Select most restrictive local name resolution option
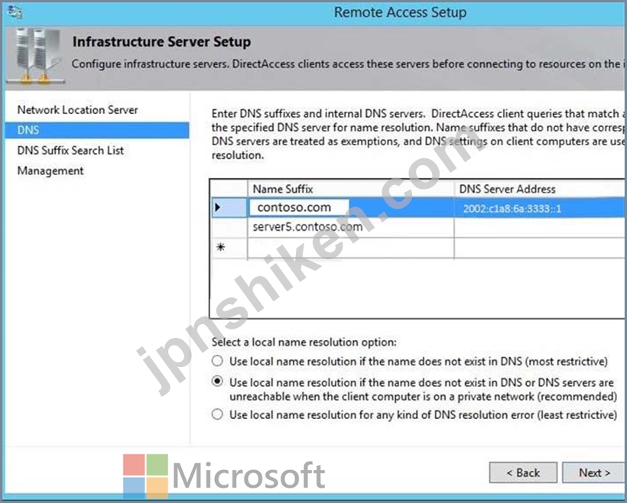The height and width of the screenshot is (503, 627). (217, 361)
